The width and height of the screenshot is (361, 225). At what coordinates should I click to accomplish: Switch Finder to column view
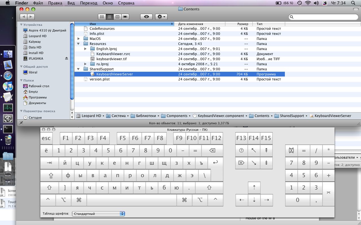pos(117,17)
